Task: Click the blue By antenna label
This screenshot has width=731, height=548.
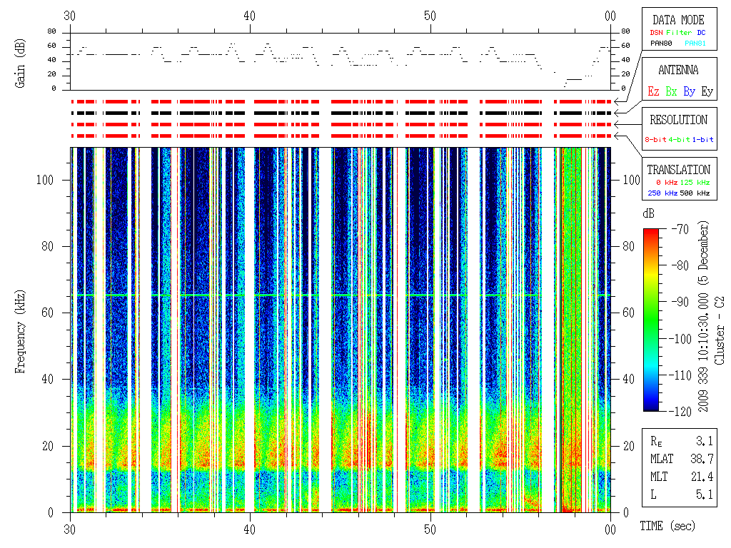Action: click(689, 91)
